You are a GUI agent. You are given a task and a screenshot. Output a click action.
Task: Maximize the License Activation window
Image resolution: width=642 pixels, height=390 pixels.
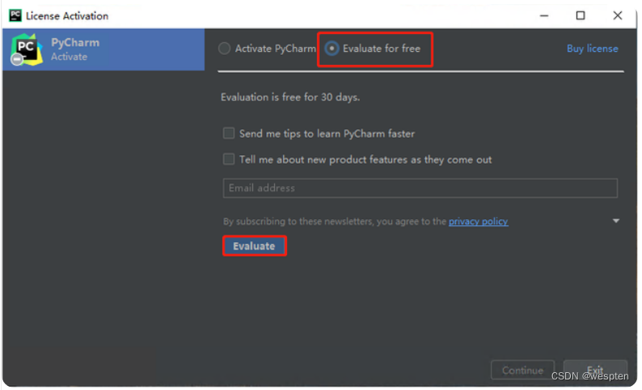click(581, 15)
